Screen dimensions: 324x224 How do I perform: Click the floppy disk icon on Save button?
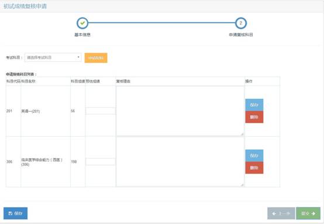(11, 213)
